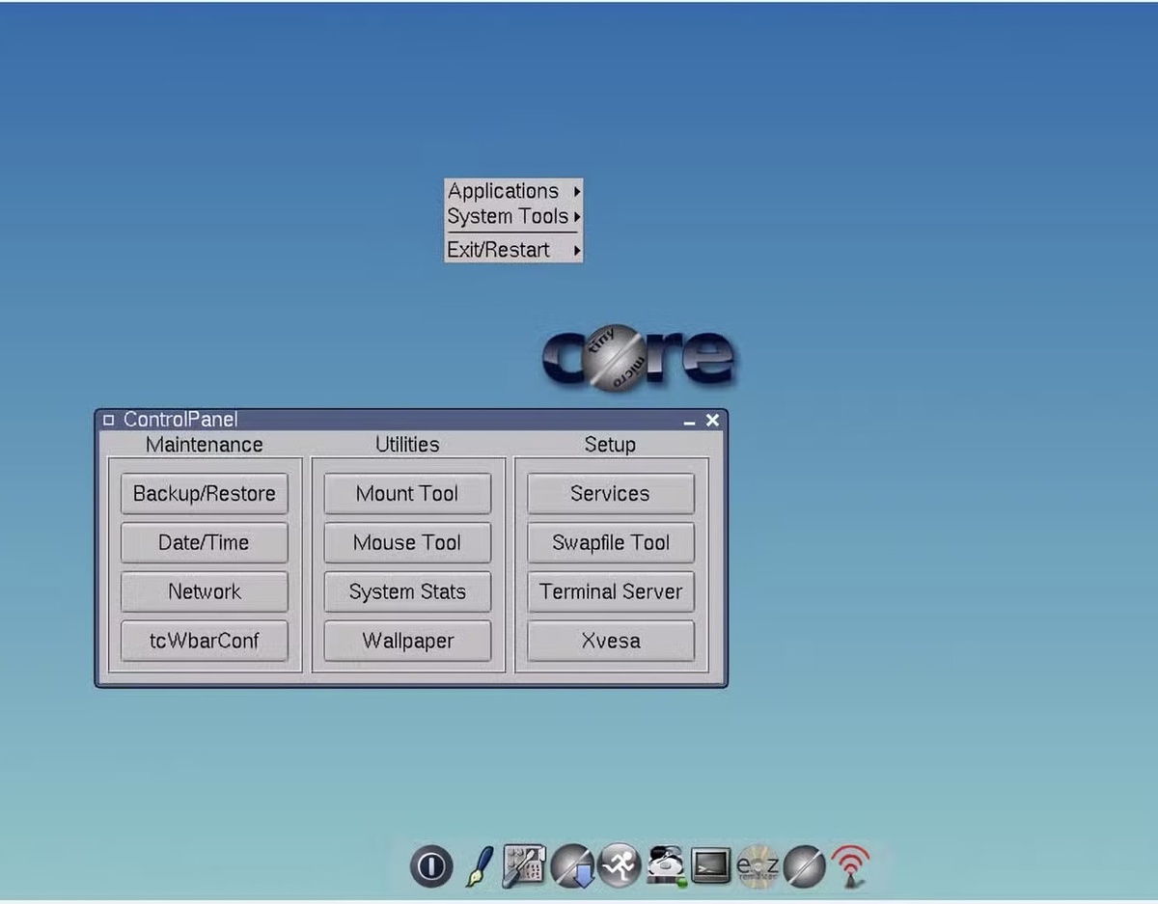
Task: Open the Mouse Tool utility
Action: pos(407,542)
